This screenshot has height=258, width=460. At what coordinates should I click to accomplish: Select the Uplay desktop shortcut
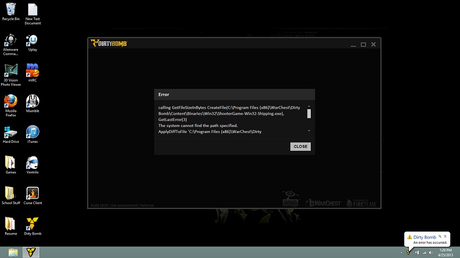pyautogui.click(x=32, y=41)
